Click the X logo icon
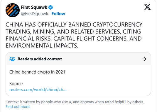 147,7
